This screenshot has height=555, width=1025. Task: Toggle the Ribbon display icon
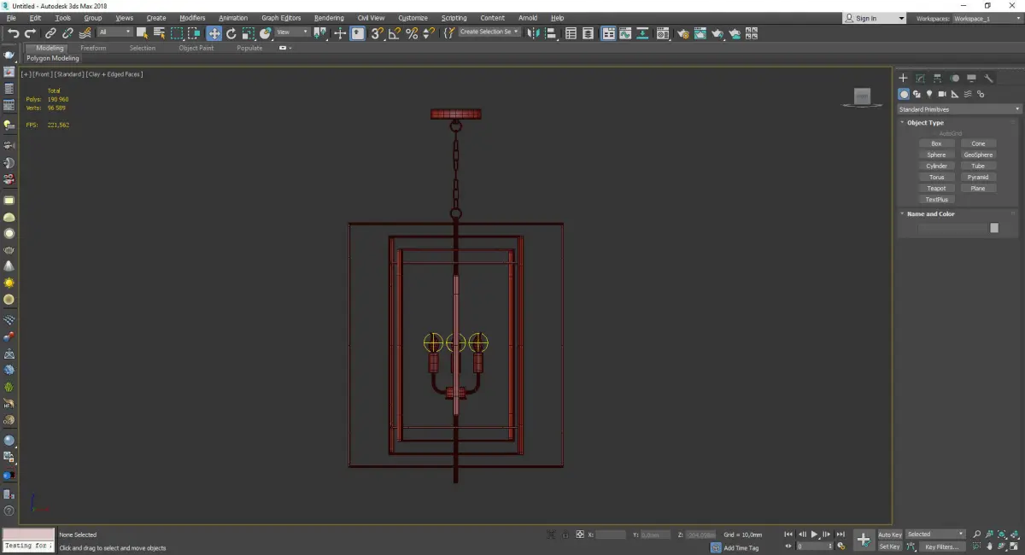pos(607,33)
